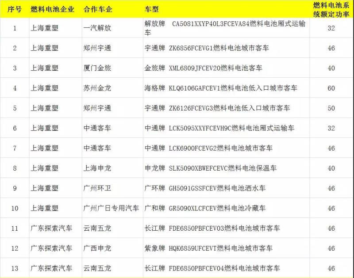Select the 紫象牌 HQK6859UFCEVT model cell
The image size is (354, 278).
(x=208, y=248)
